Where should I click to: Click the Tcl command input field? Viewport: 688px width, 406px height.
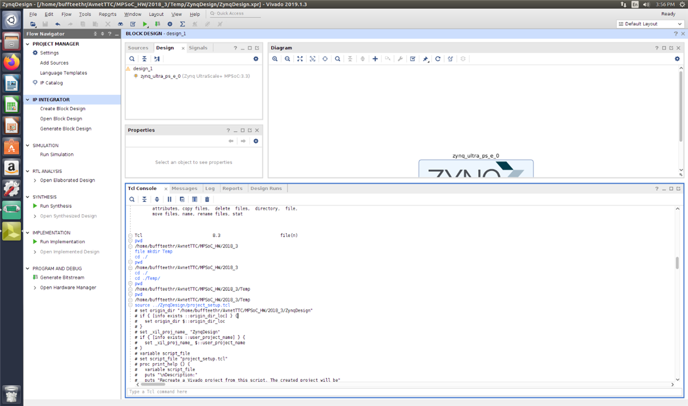pos(401,392)
